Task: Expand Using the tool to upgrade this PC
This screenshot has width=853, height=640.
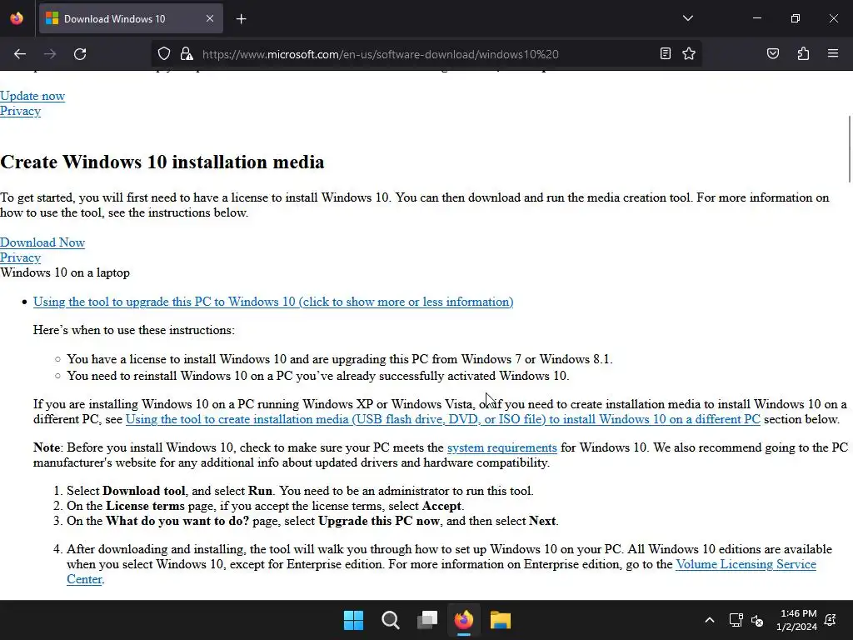Action: pyautogui.click(x=273, y=302)
